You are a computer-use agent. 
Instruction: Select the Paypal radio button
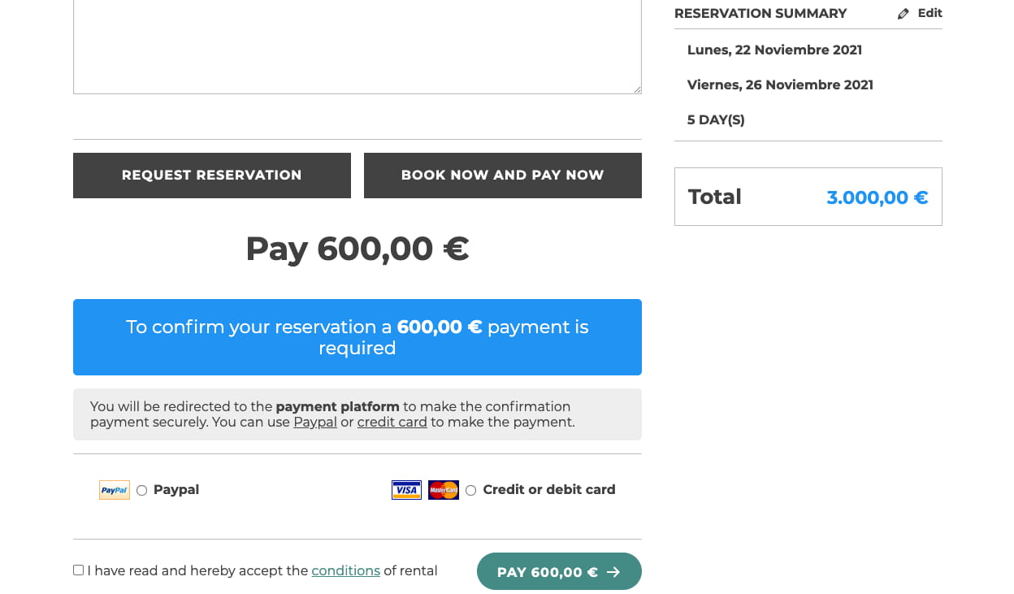tap(142, 490)
